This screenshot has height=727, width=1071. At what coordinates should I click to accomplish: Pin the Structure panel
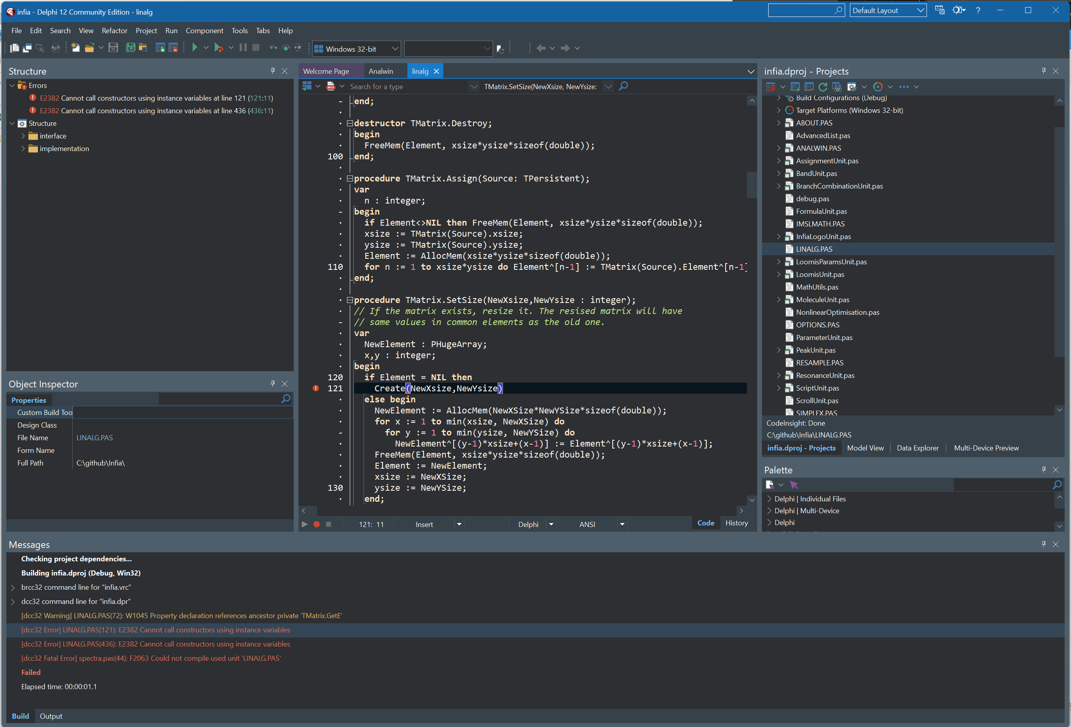(x=272, y=71)
